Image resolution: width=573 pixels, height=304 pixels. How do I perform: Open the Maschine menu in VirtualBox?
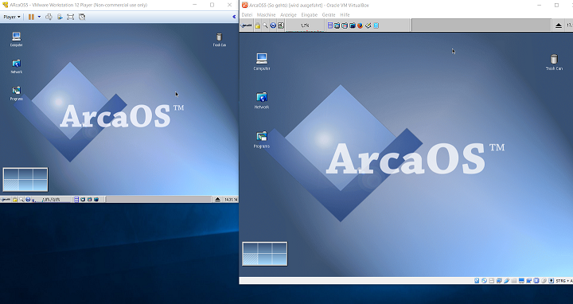click(266, 15)
